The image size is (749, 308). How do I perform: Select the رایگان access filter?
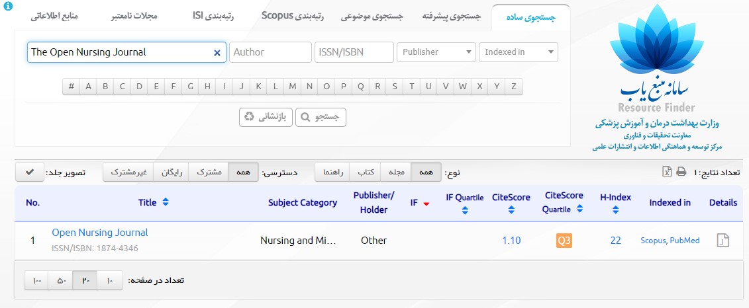pyautogui.click(x=171, y=173)
